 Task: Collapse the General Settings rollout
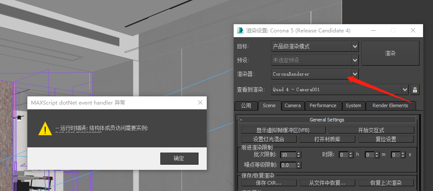[x=327, y=120]
